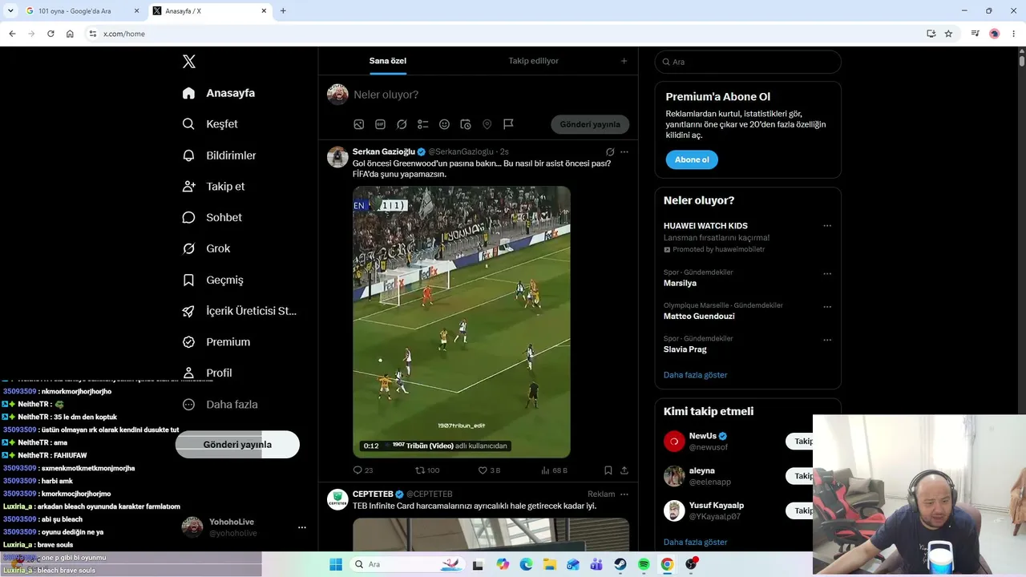
Task: Add a poll to the post
Action: coord(422,124)
